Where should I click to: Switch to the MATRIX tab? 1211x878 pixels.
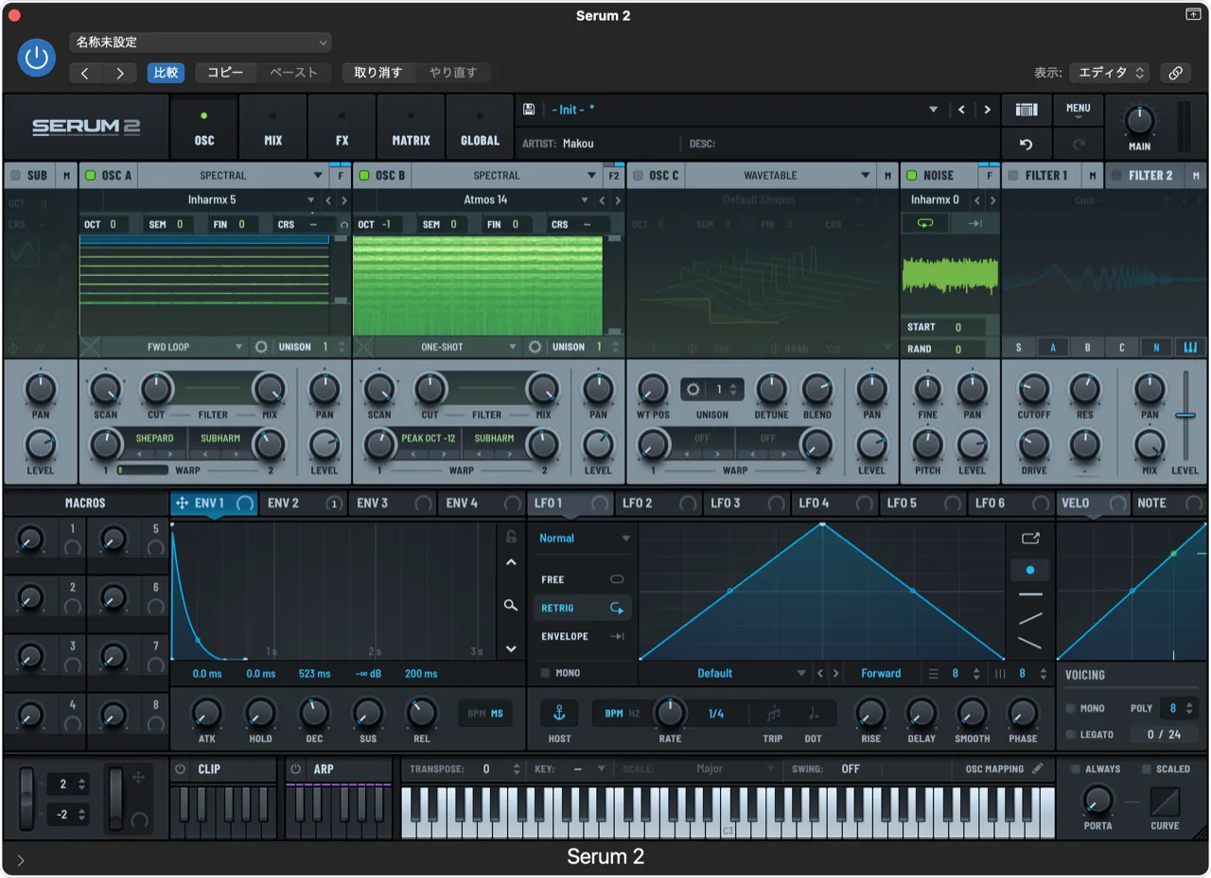pyautogui.click(x=411, y=129)
